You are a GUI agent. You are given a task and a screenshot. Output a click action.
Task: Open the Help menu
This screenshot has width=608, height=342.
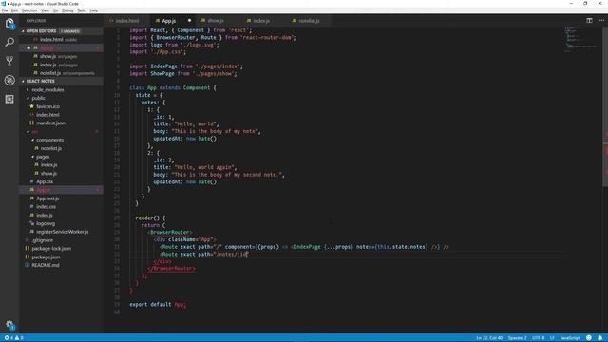coord(94,10)
